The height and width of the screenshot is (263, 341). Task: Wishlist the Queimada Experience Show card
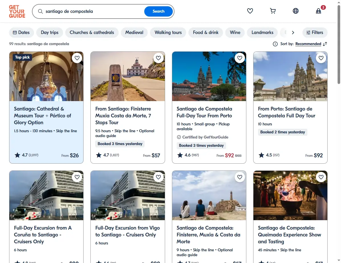pyautogui.click(x=321, y=177)
